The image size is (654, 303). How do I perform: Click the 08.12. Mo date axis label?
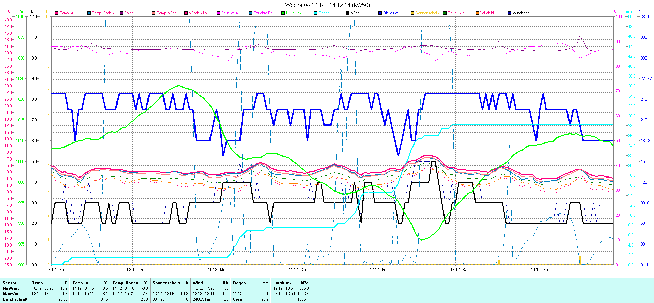click(55, 270)
